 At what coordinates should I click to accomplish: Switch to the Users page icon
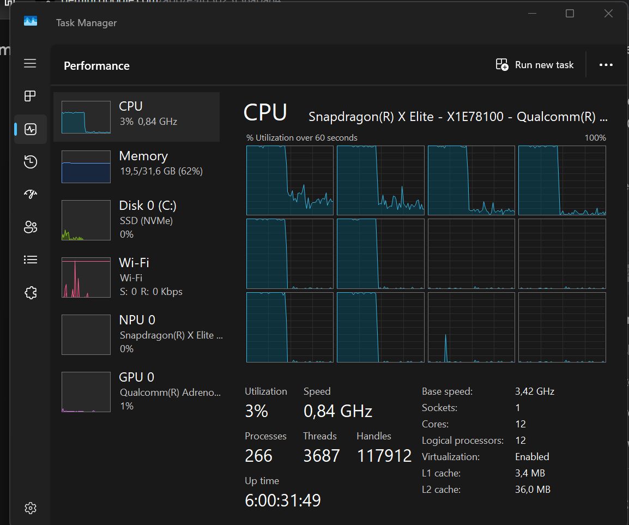click(x=31, y=227)
